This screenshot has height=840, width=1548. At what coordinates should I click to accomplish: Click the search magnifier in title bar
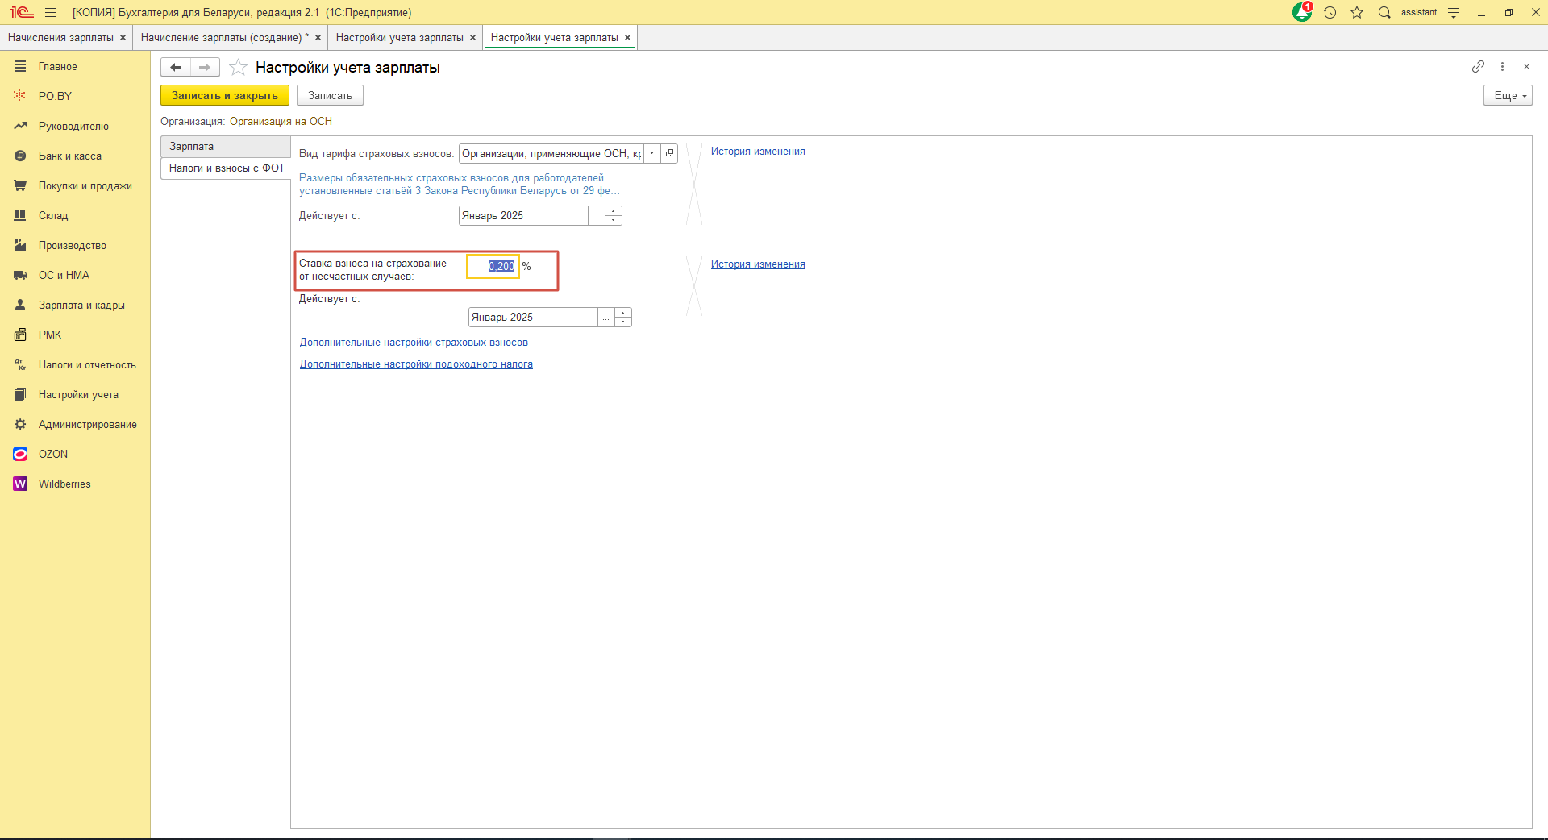(x=1384, y=12)
